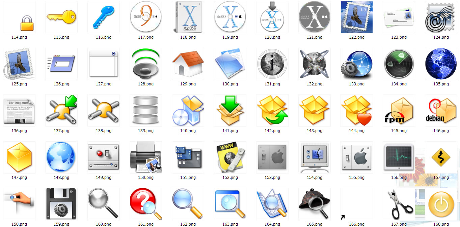Select the rpm package icon 145.png
460x227 pixels.
pyautogui.click(x=399, y=111)
